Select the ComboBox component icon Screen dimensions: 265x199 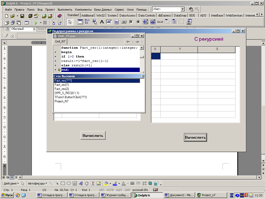pos(153,22)
